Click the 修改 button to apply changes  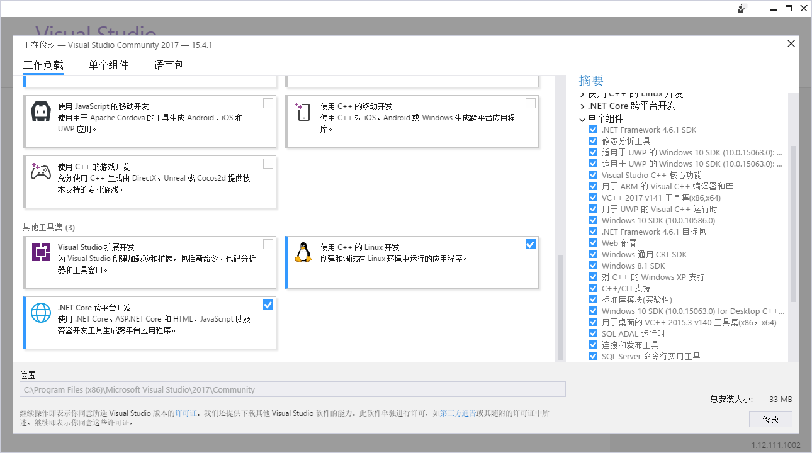[770, 419]
